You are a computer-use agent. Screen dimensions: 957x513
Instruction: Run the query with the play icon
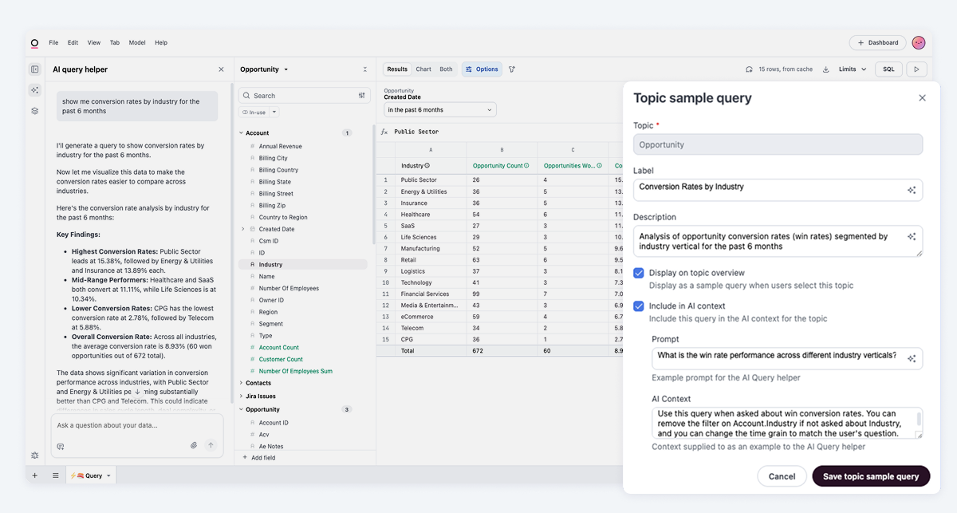coord(916,69)
